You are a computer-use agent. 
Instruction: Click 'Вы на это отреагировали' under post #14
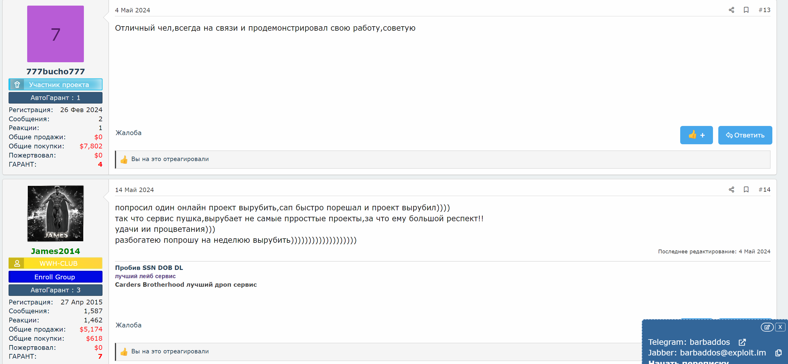tap(170, 351)
